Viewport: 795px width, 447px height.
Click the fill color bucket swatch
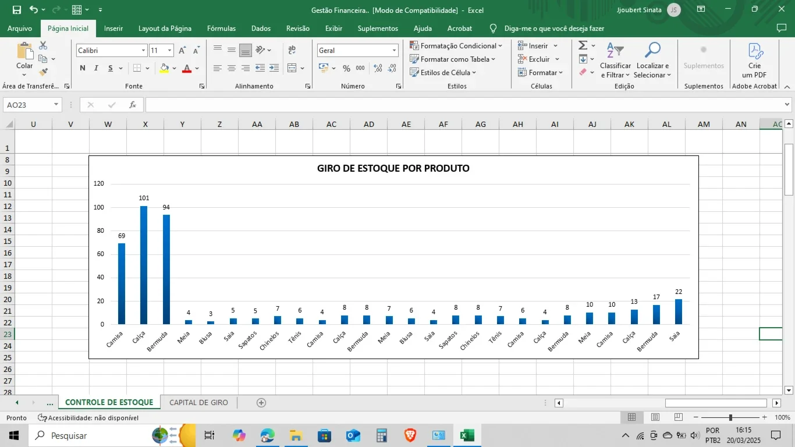coord(164,68)
